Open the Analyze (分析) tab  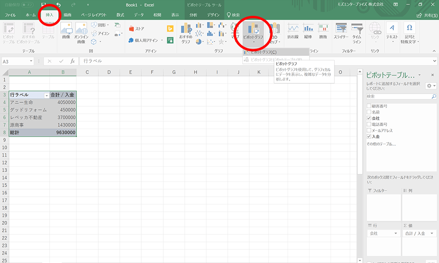pyautogui.click(x=193, y=15)
